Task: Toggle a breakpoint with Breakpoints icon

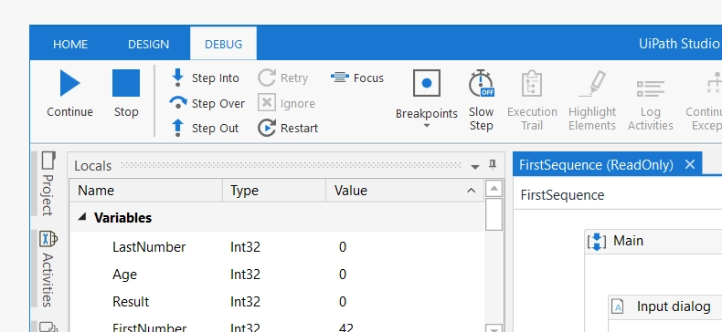Action: pos(427,83)
